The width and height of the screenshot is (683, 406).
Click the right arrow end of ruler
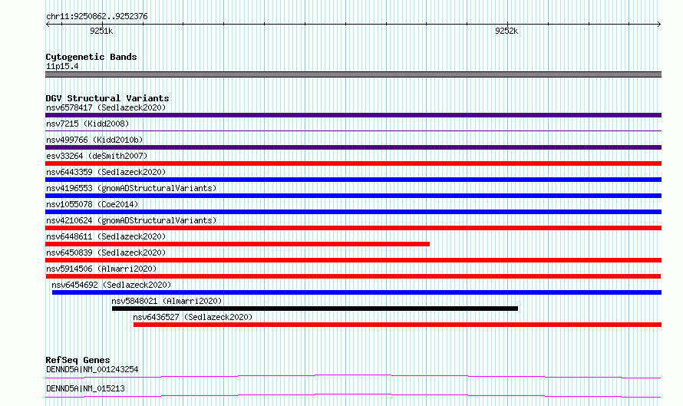click(658, 24)
